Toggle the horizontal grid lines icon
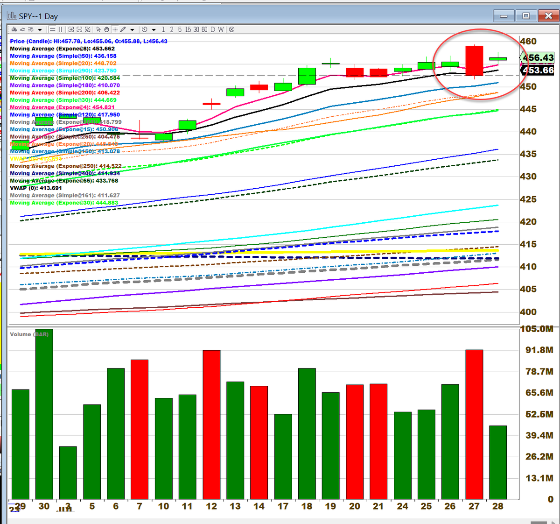The image size is (560, 524). point(52,29)
